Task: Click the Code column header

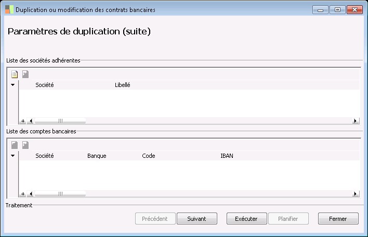Action: click(x=149, y=156)
